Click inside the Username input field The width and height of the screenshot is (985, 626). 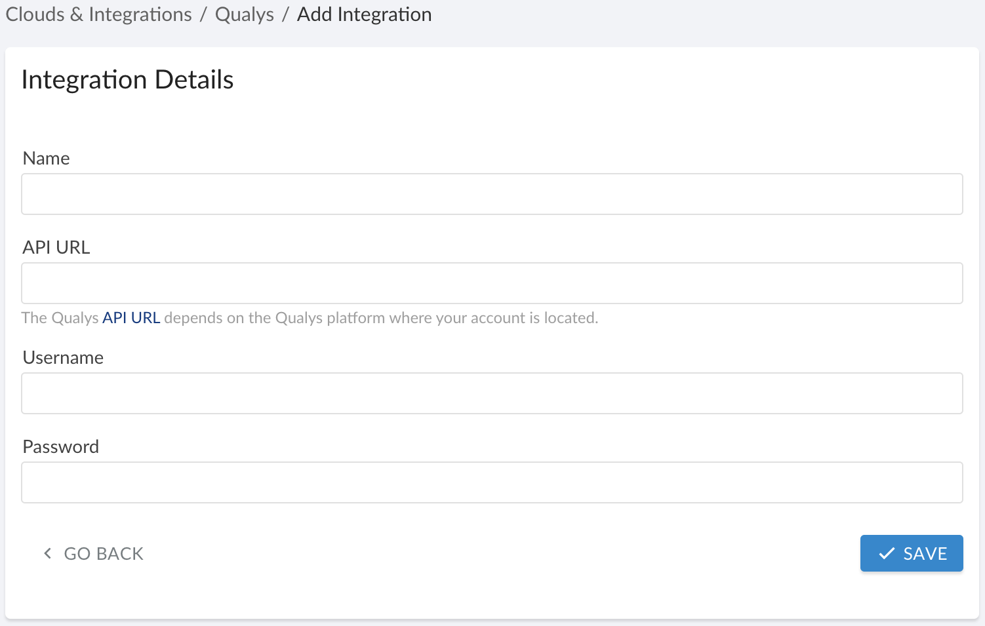492,393
